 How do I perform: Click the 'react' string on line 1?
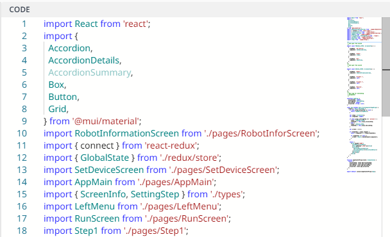[135, 24]
